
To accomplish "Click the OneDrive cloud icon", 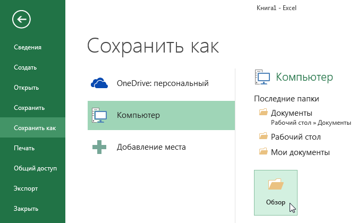I will click(x=99, y=83).
